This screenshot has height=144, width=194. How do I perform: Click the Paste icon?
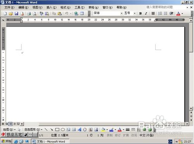pos(59,14)
